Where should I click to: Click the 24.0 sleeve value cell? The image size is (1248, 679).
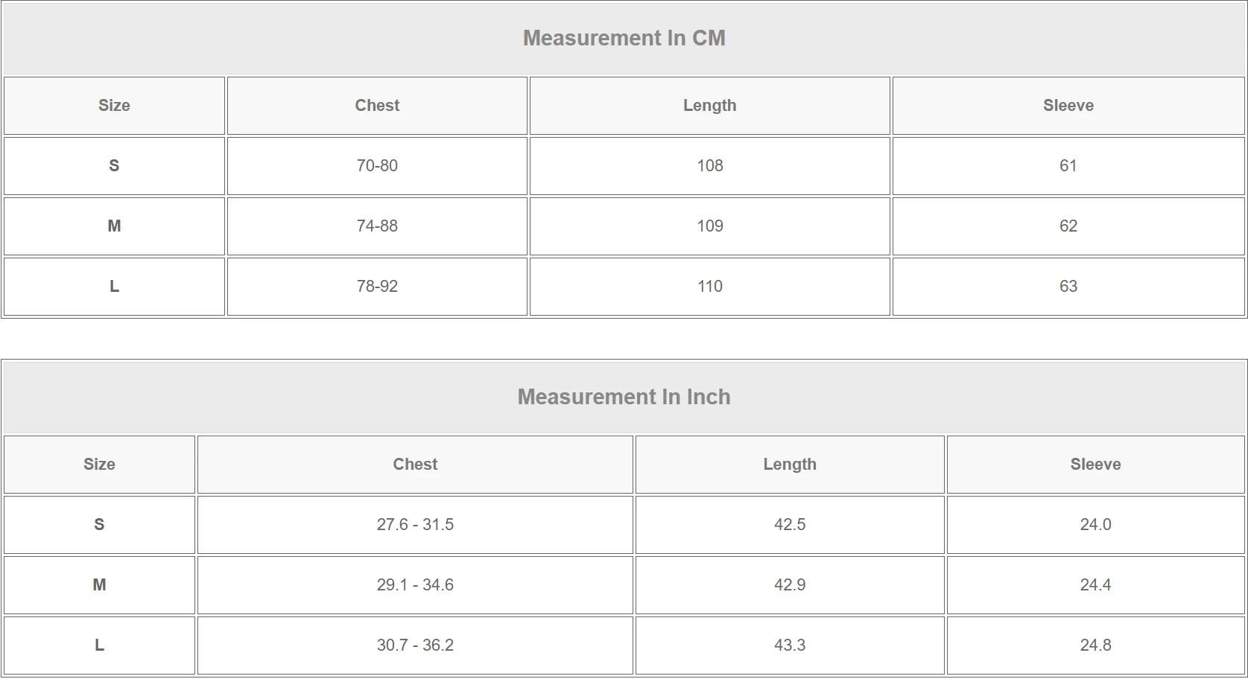[x=1095, y=525]
